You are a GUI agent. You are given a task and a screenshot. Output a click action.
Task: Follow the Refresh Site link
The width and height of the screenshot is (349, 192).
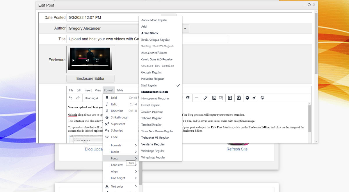[x=237, y=149]
